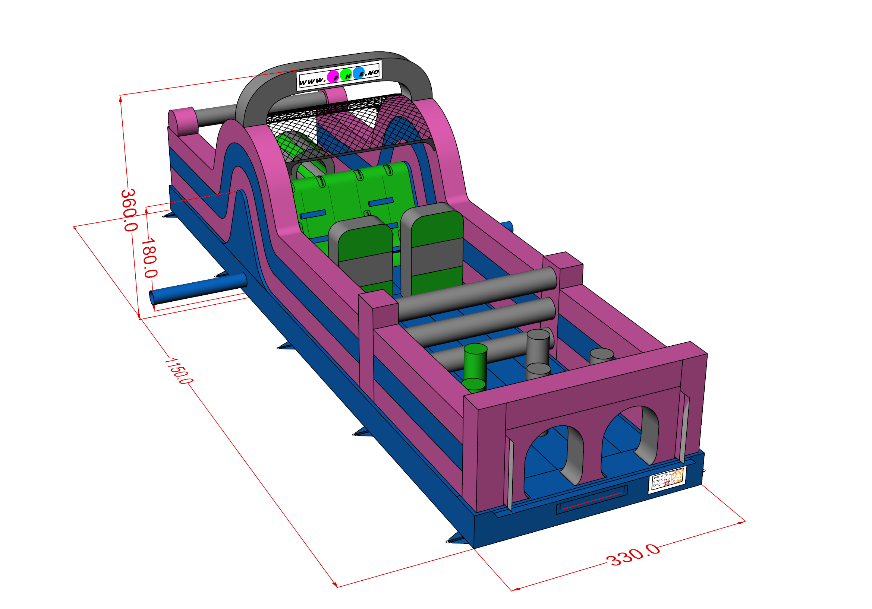Click the 360.0 height dimension label
The width and height of the screenshot is (872, 609).
(x=129, y=210)
